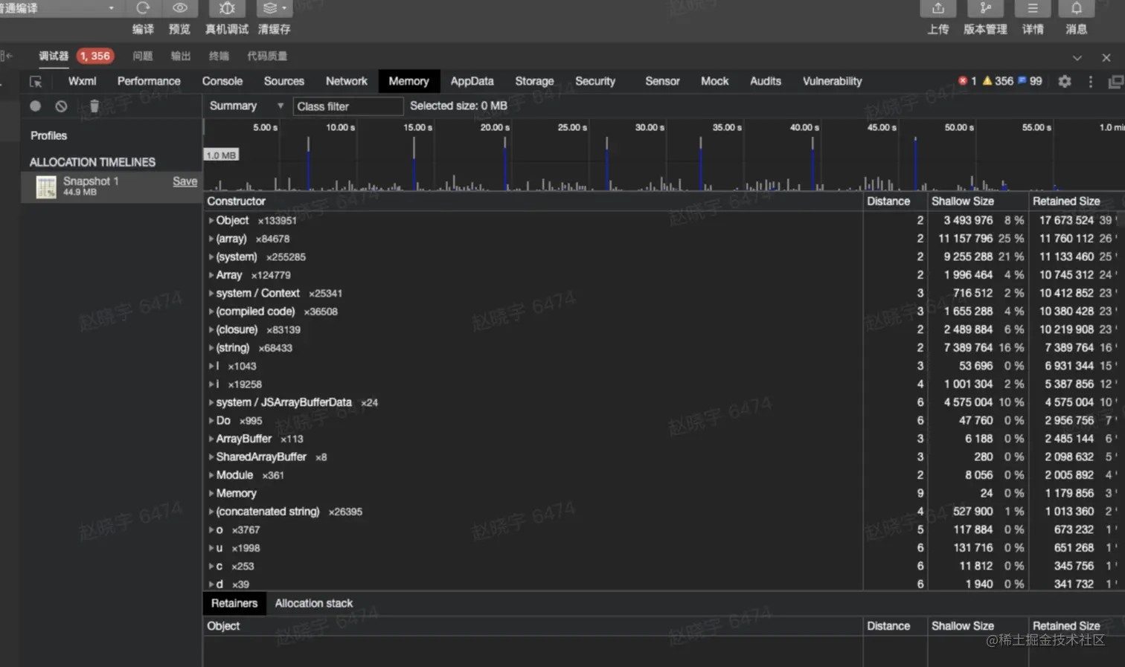
Task: Open version management branch icon
Action: coord(985,8)
